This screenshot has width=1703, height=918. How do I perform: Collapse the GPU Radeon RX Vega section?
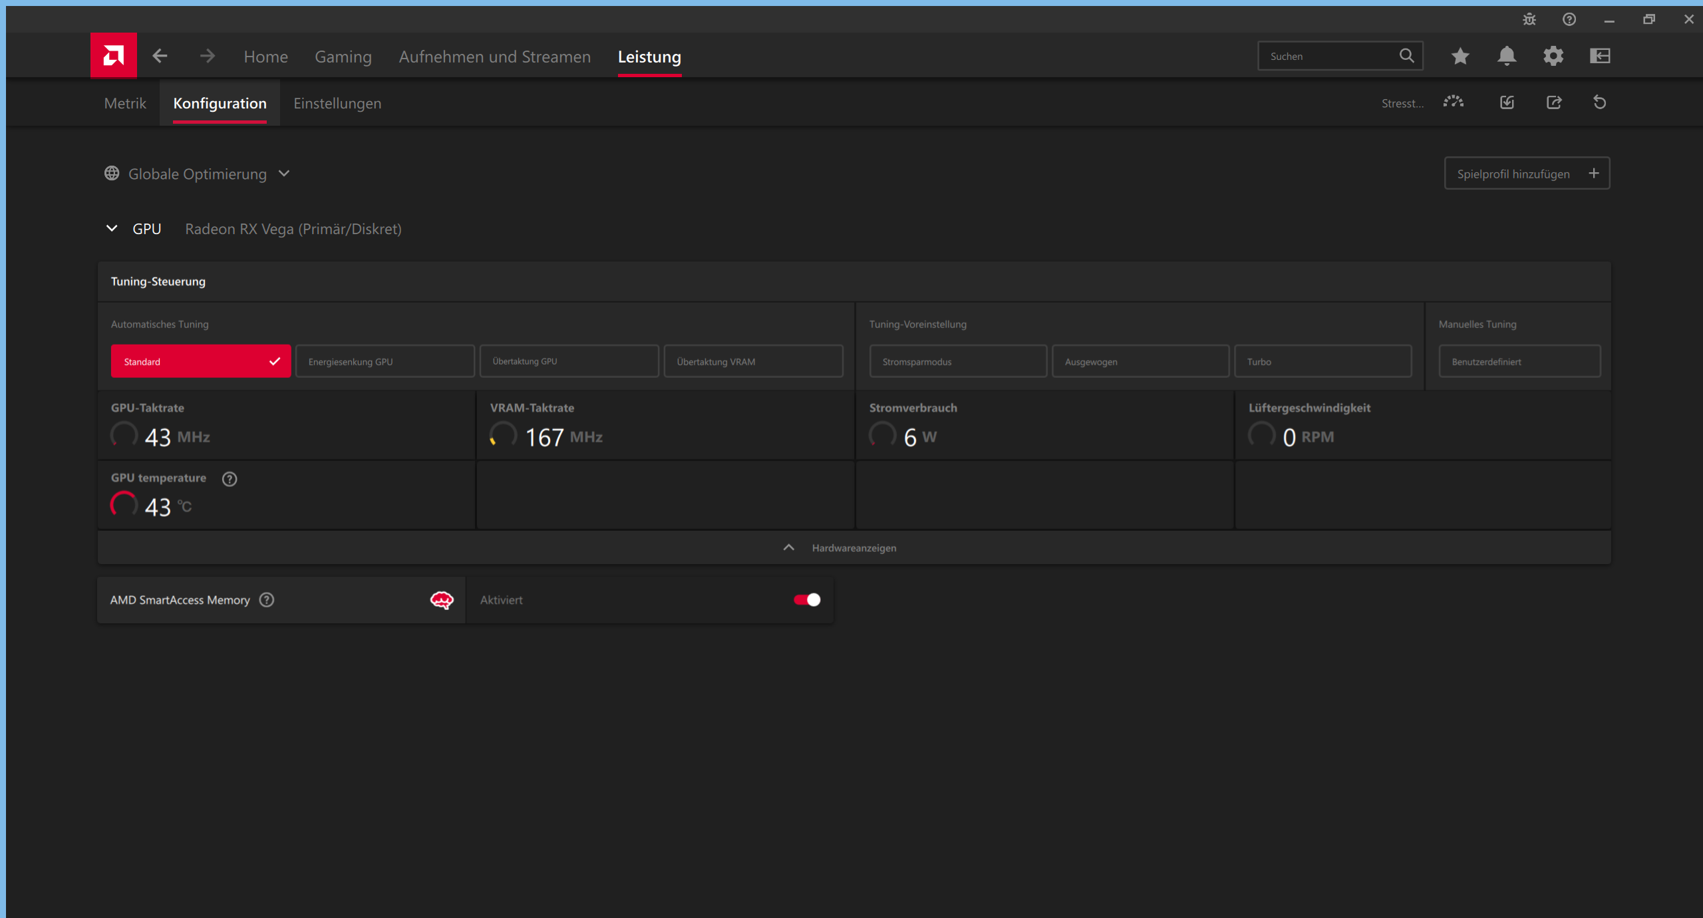pyautogui.click(x=111, y=228)
